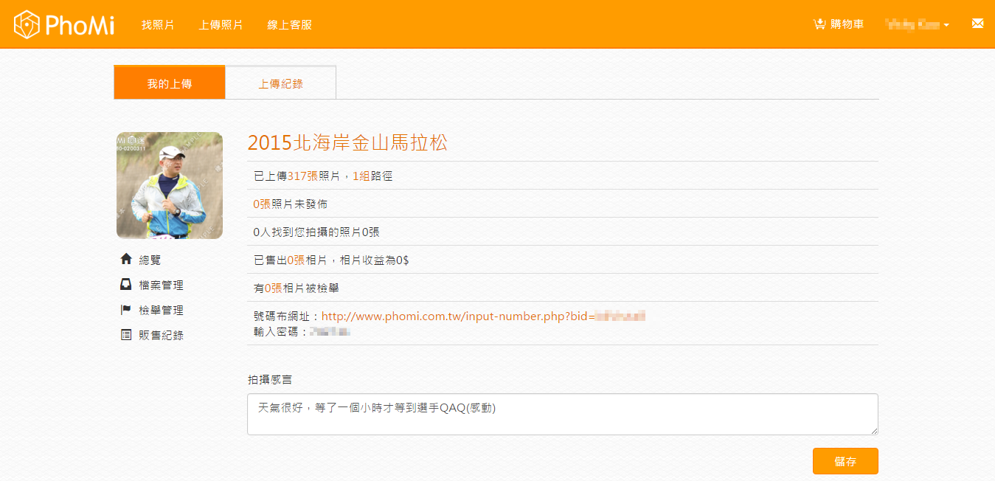Go to 總覽 in the sidebar

[150, 260]
